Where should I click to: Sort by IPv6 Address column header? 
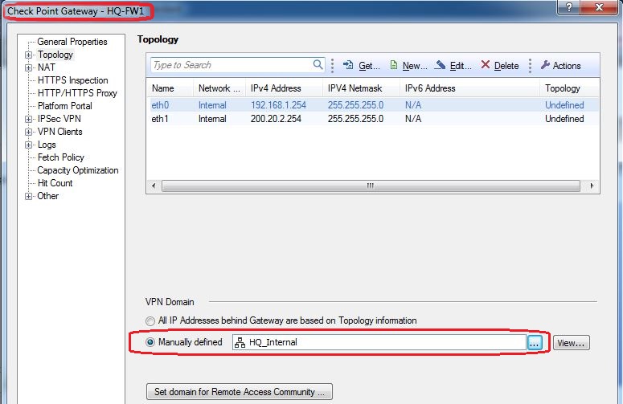point(469,88)
